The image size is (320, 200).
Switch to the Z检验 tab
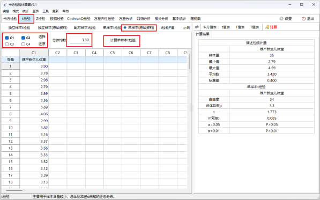click(x=41, y=19)
